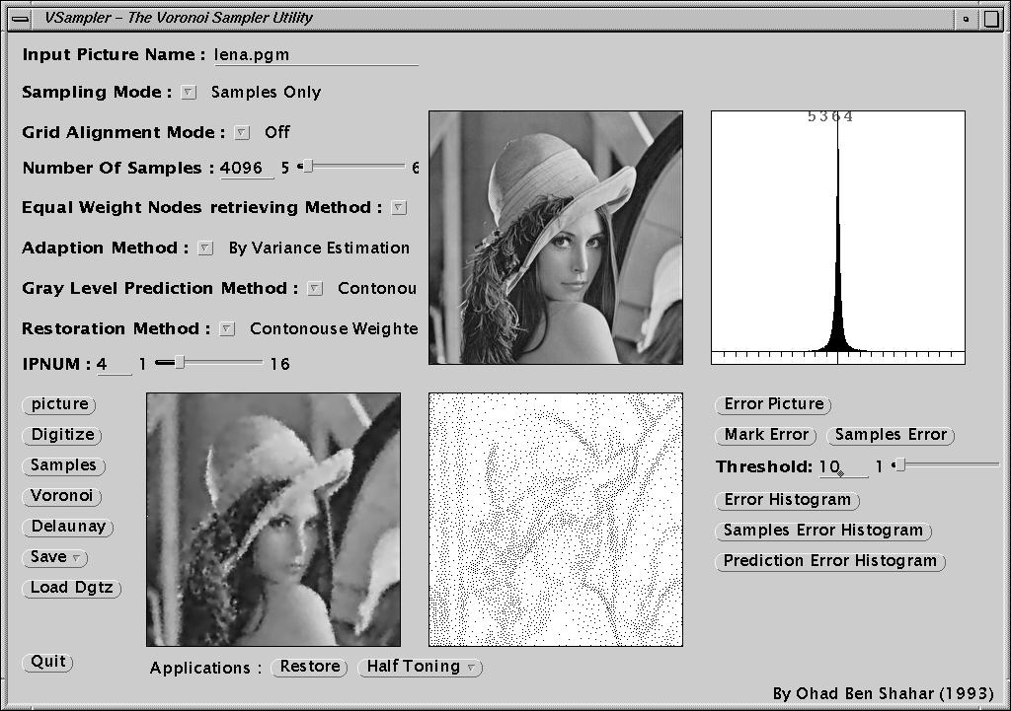Click the 'By Ohad Ben Shahar (1993)' credit
Screen dimensions: 1011x711
884,693
